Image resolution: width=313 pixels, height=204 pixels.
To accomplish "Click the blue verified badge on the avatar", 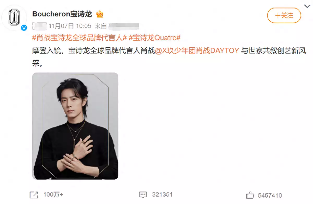I will pyautogui.click(x=24, y=28).
